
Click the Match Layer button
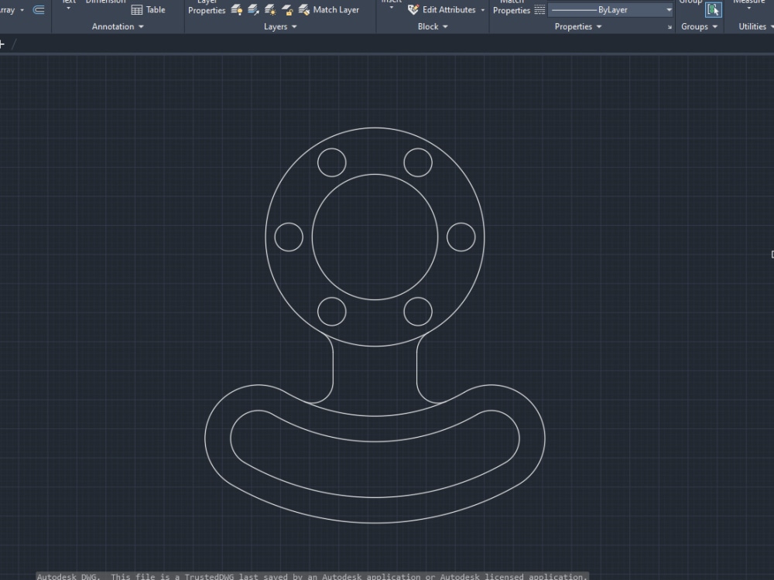pyautogui.click(x=330, y=9)
